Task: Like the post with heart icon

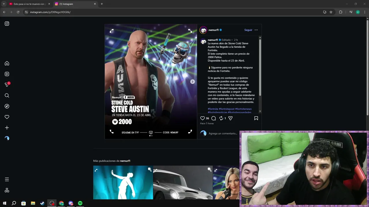Action: (202, 118)
